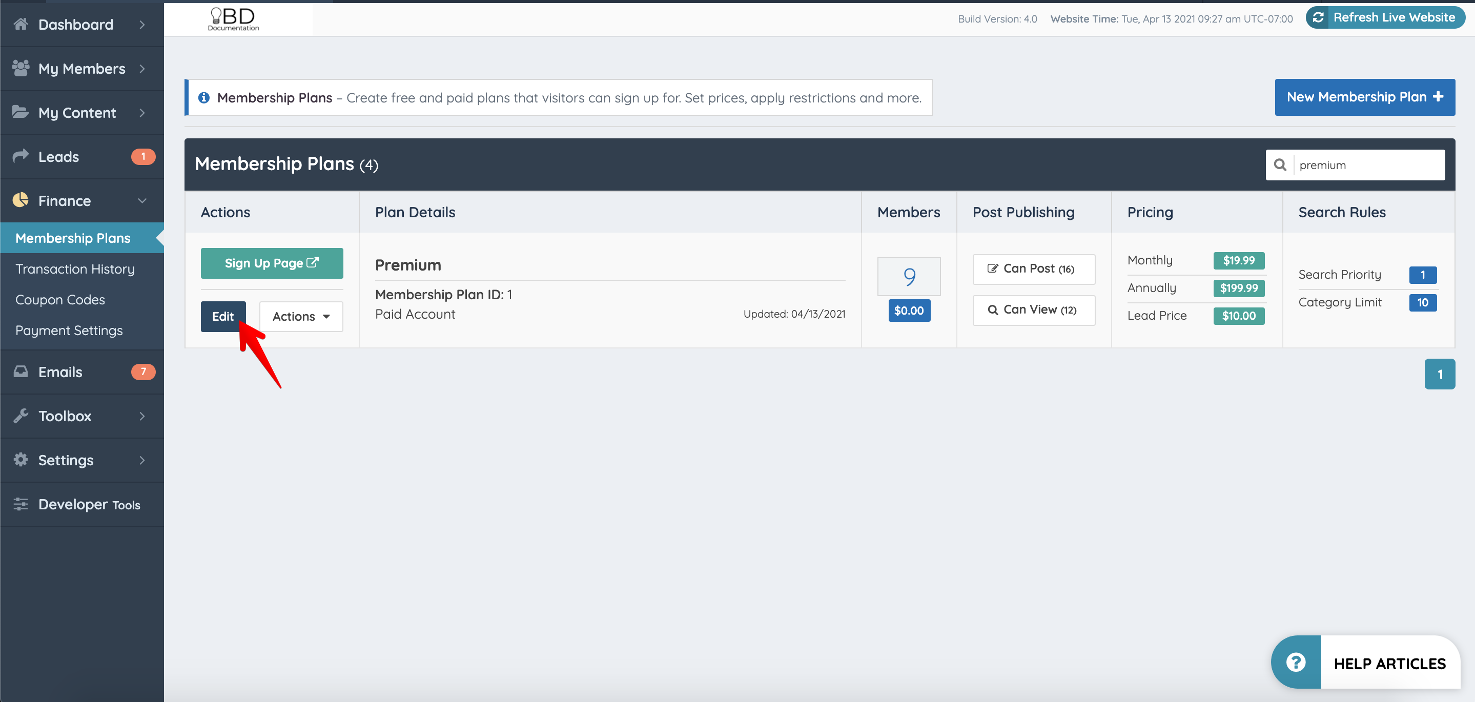Expand the Toolbox submenu arrow

click(142, 416)
